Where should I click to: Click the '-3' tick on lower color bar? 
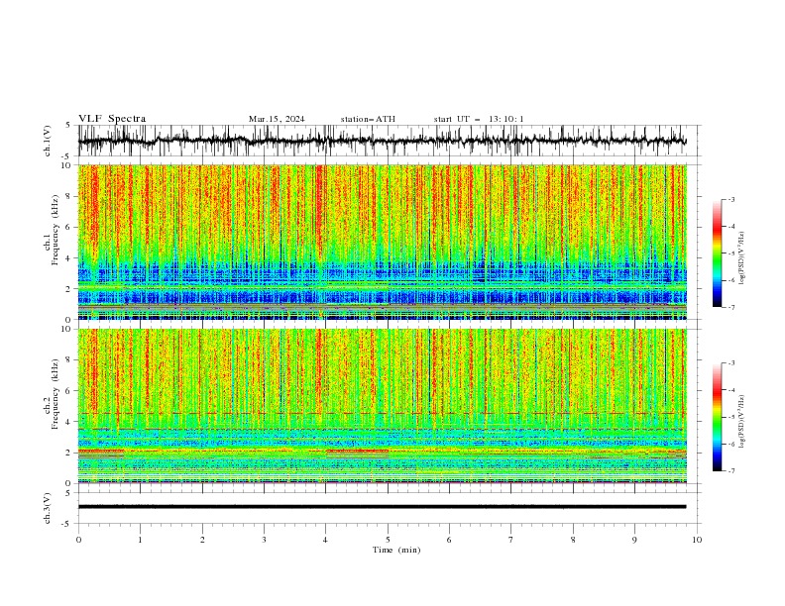point(730,363)
